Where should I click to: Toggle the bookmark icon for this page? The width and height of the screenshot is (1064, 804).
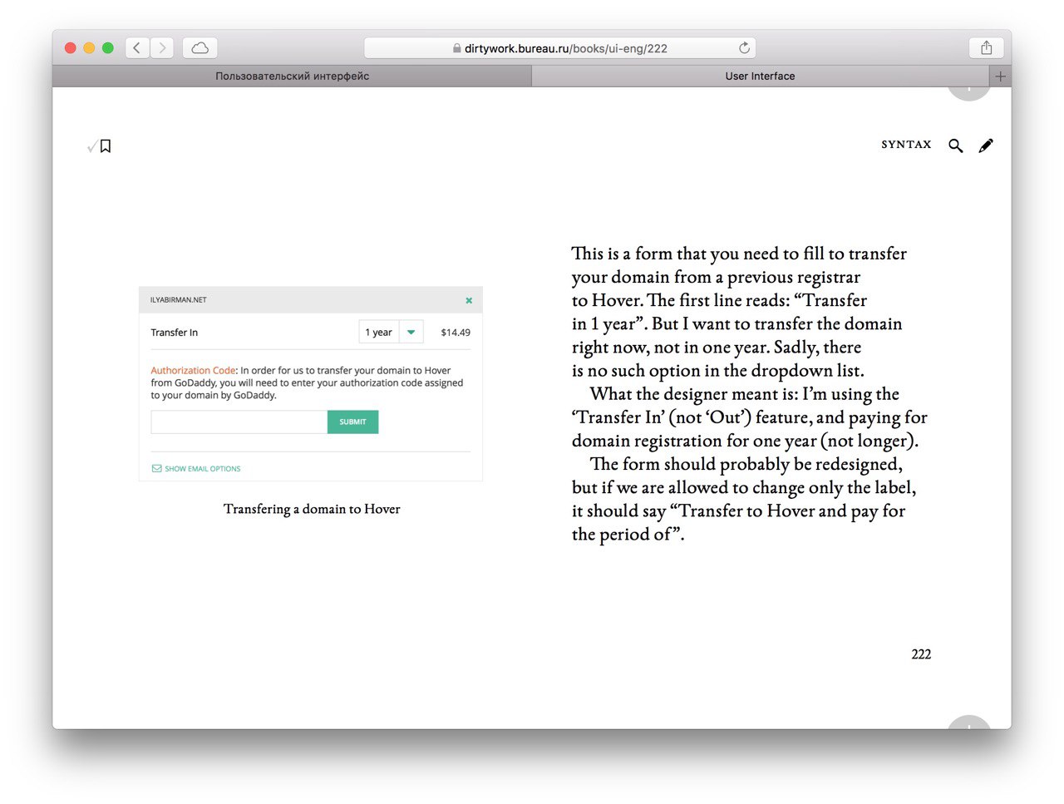[106, 146]
